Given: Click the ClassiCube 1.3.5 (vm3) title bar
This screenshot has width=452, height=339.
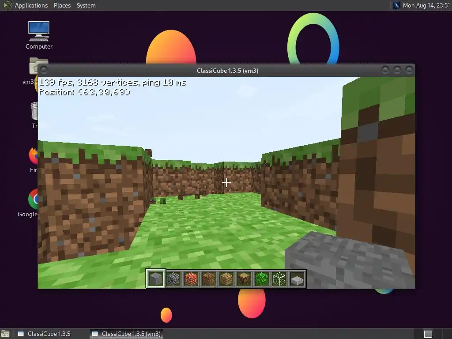Looking at the screenshot, I should click(227, 71).
